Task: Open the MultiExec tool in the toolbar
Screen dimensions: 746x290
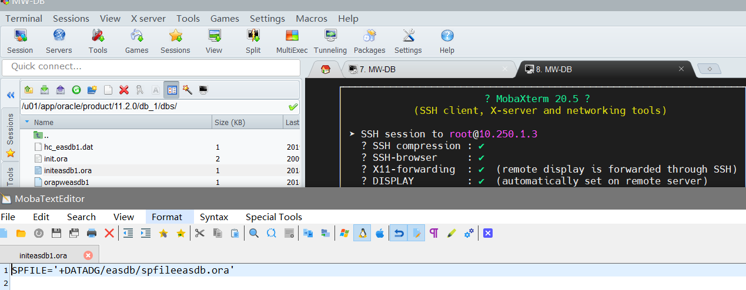Action: [292, 41]
